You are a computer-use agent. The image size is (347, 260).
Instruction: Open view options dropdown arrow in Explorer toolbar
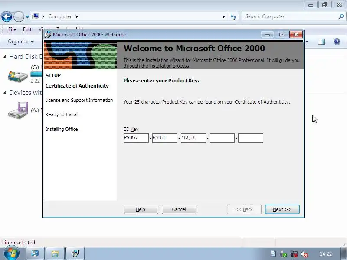307,42
